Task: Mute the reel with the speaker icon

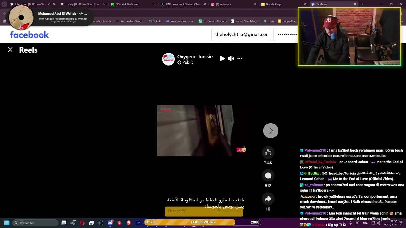Action: click(x=231, y=58)
